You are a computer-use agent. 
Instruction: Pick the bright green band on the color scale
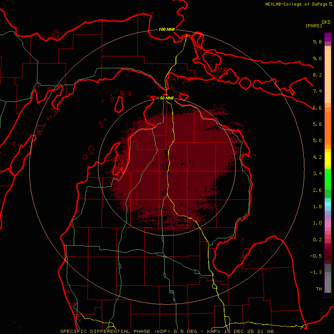pos(328,179)
